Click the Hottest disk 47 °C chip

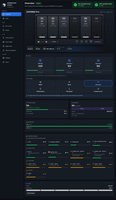[x=61, y=48]
